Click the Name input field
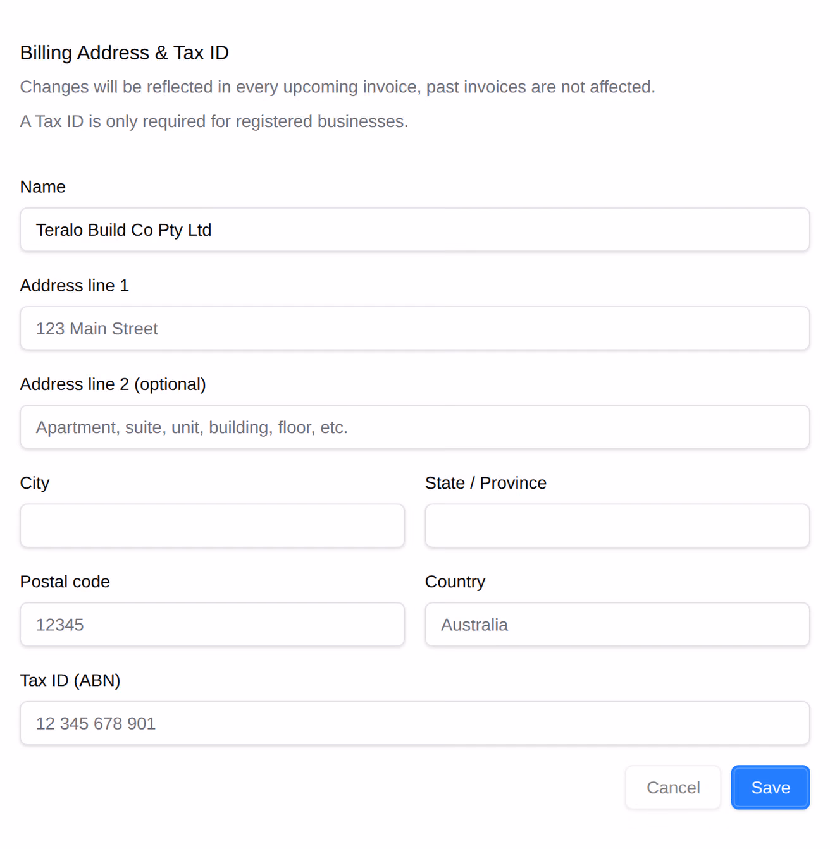This screenshot has width=830, height=849. click(415, 229)
